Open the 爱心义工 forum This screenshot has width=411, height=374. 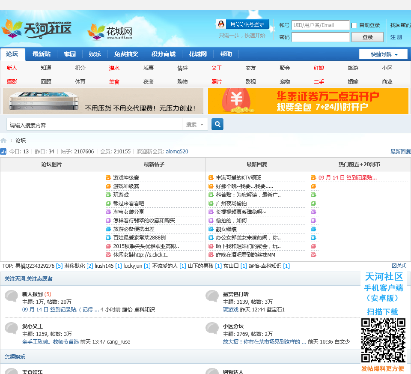32,326
